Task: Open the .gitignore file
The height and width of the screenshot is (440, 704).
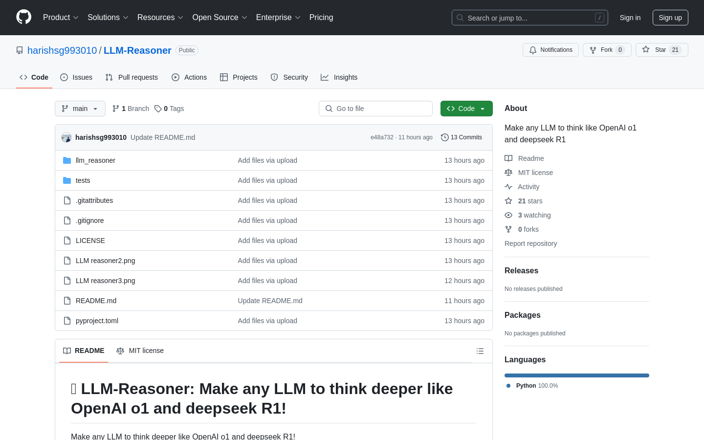Action: click(x=89, y=220)
